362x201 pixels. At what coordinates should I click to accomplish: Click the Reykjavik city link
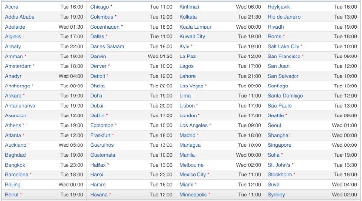[279, 7]
